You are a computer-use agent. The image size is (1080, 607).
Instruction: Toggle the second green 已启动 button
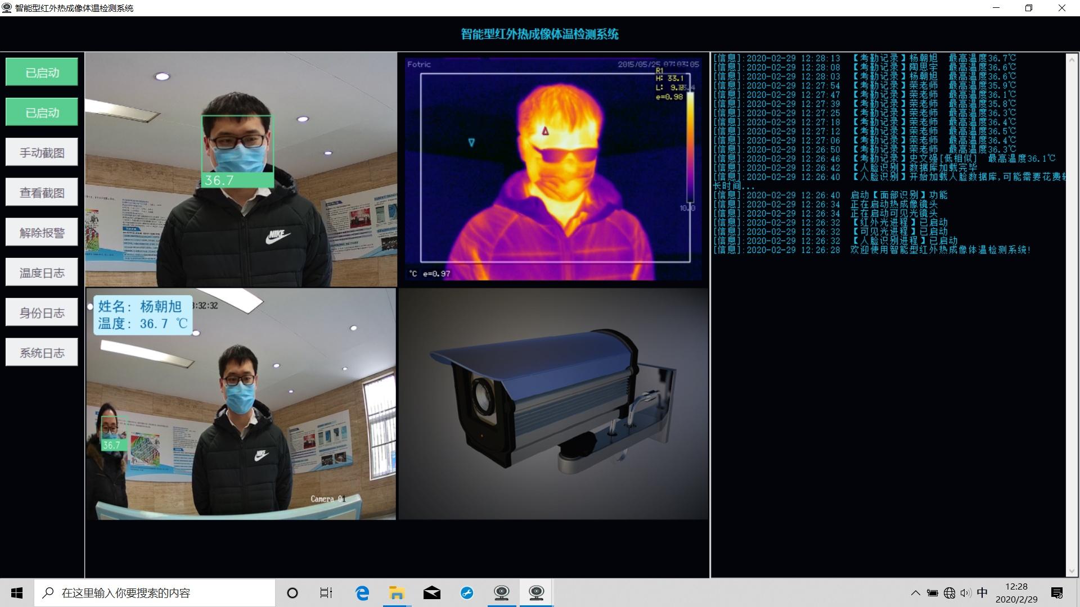(x=42, y=112)
